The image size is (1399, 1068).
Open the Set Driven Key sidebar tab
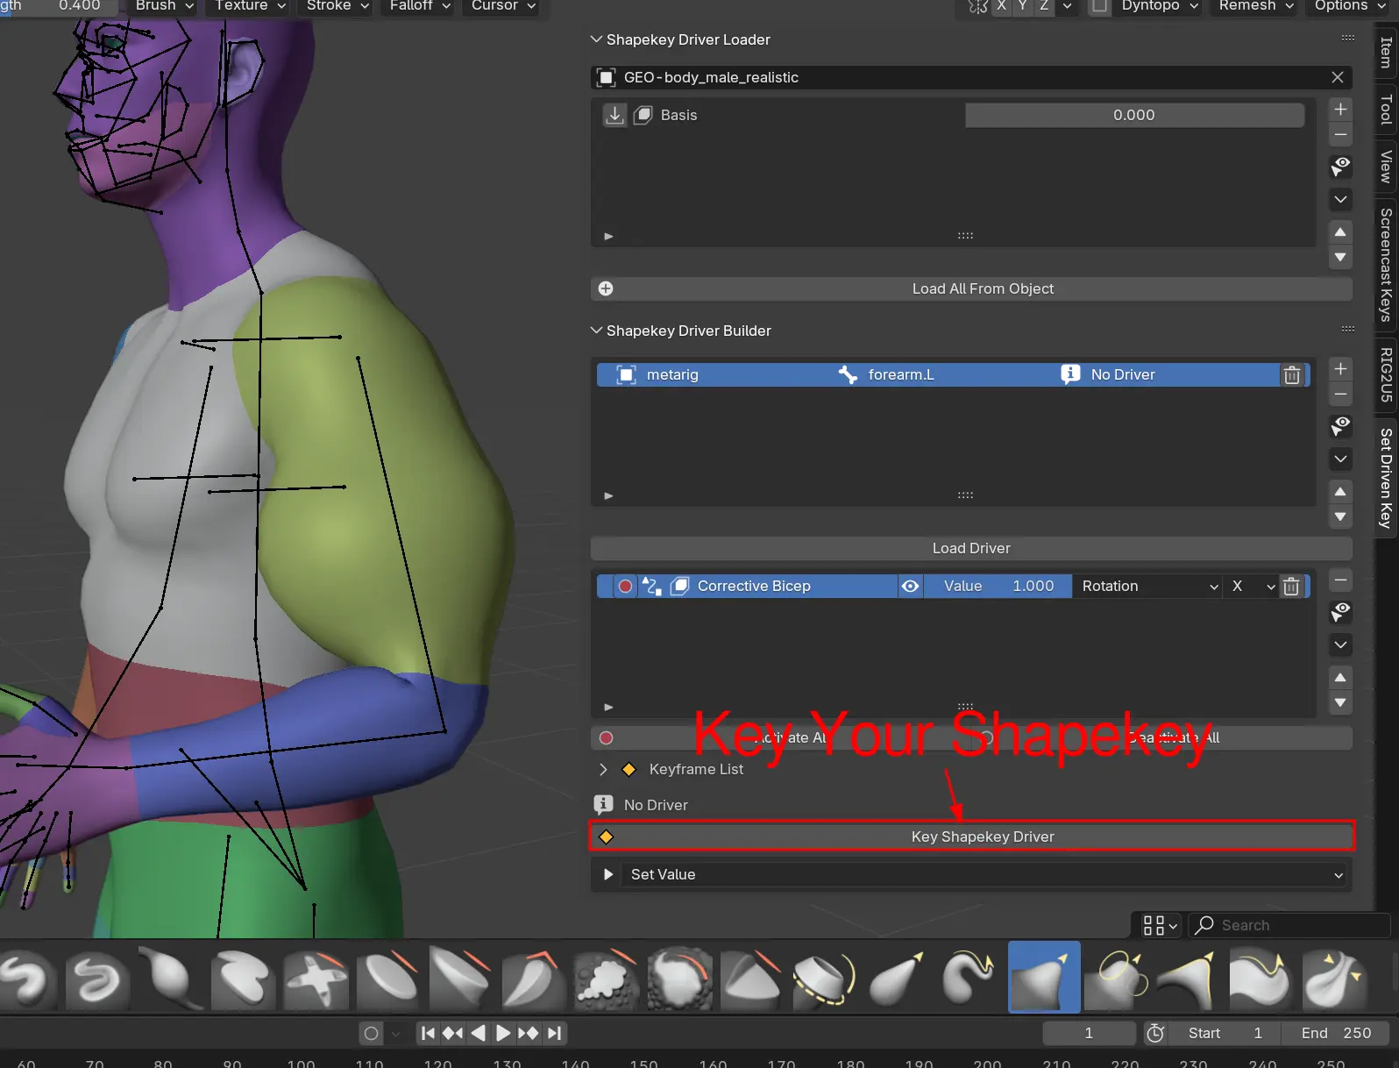point(1386,477)
